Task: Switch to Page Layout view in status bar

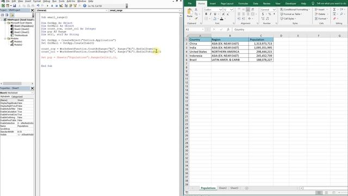Action: (326, 192)
